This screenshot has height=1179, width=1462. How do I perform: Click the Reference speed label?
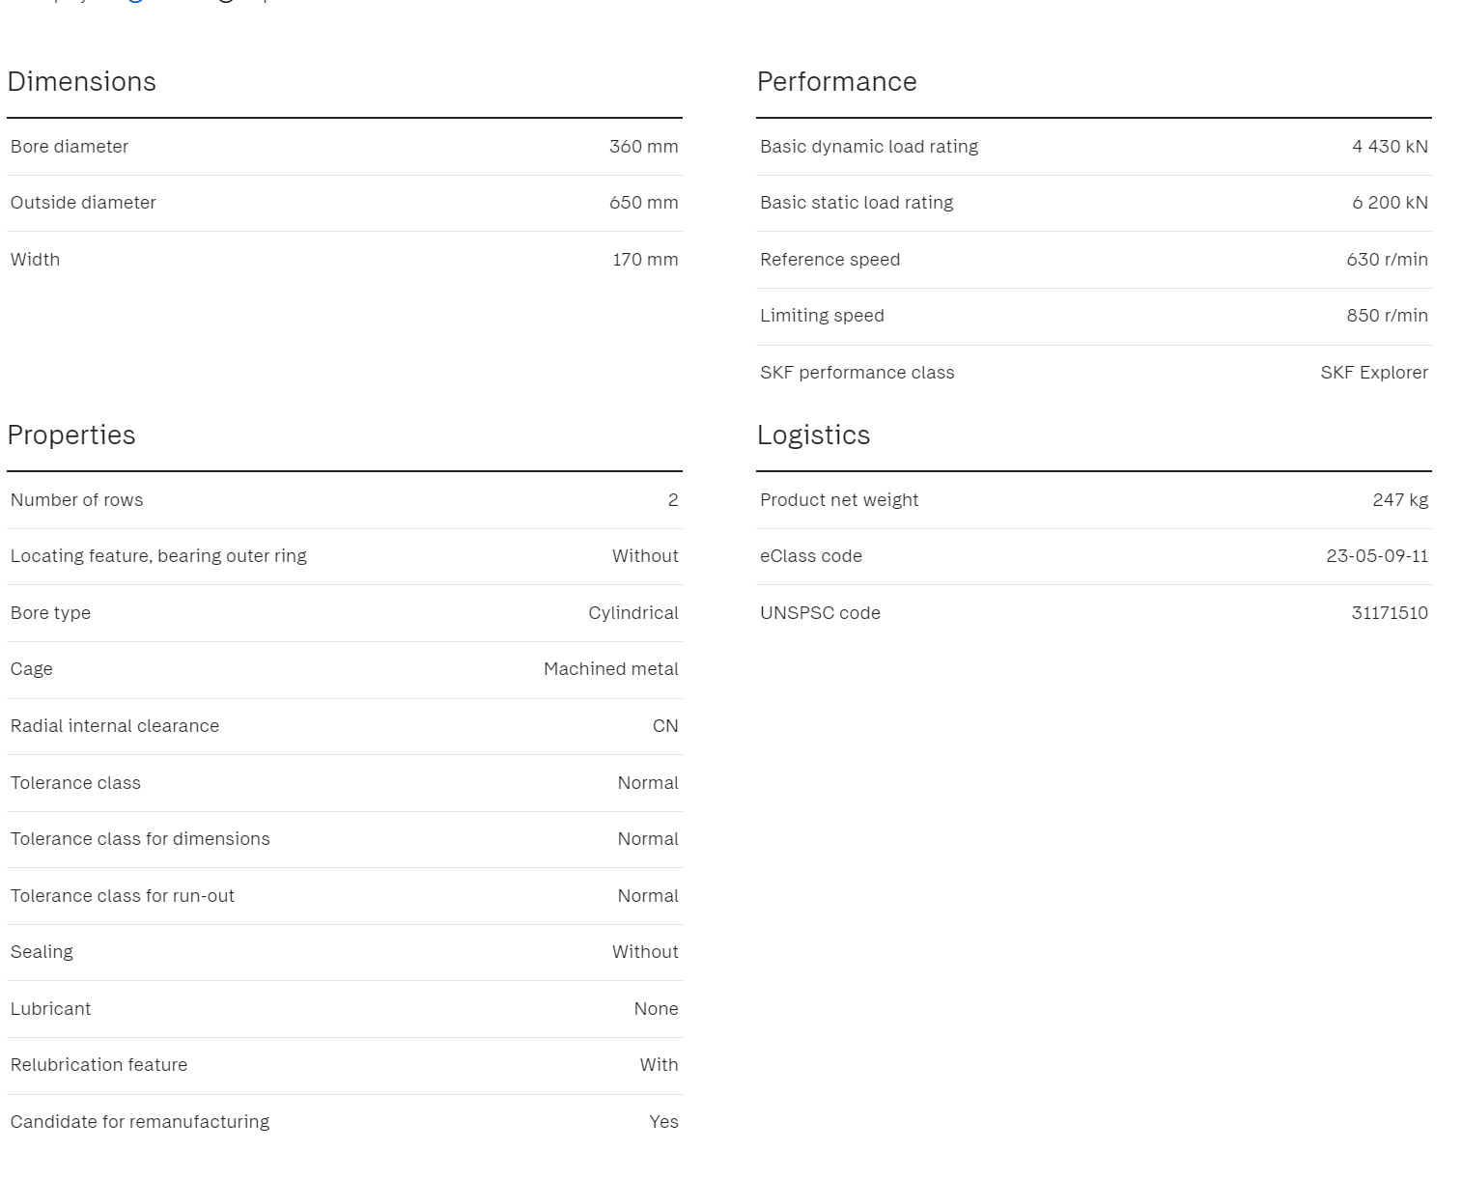(829, 260)
